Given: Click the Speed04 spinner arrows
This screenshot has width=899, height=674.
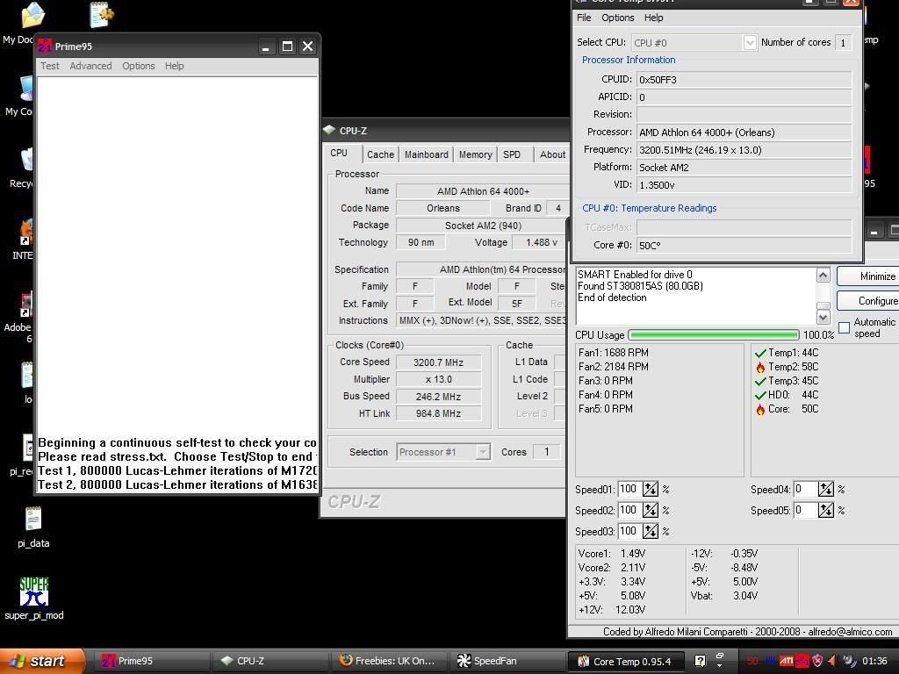Looking at the screenshot, I should [x=825, y=489].
